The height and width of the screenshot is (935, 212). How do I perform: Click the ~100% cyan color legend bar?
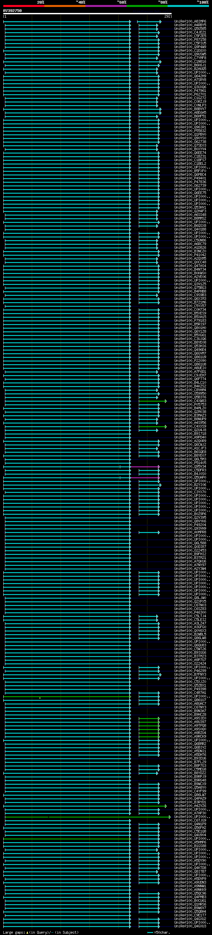pos(188,6)
